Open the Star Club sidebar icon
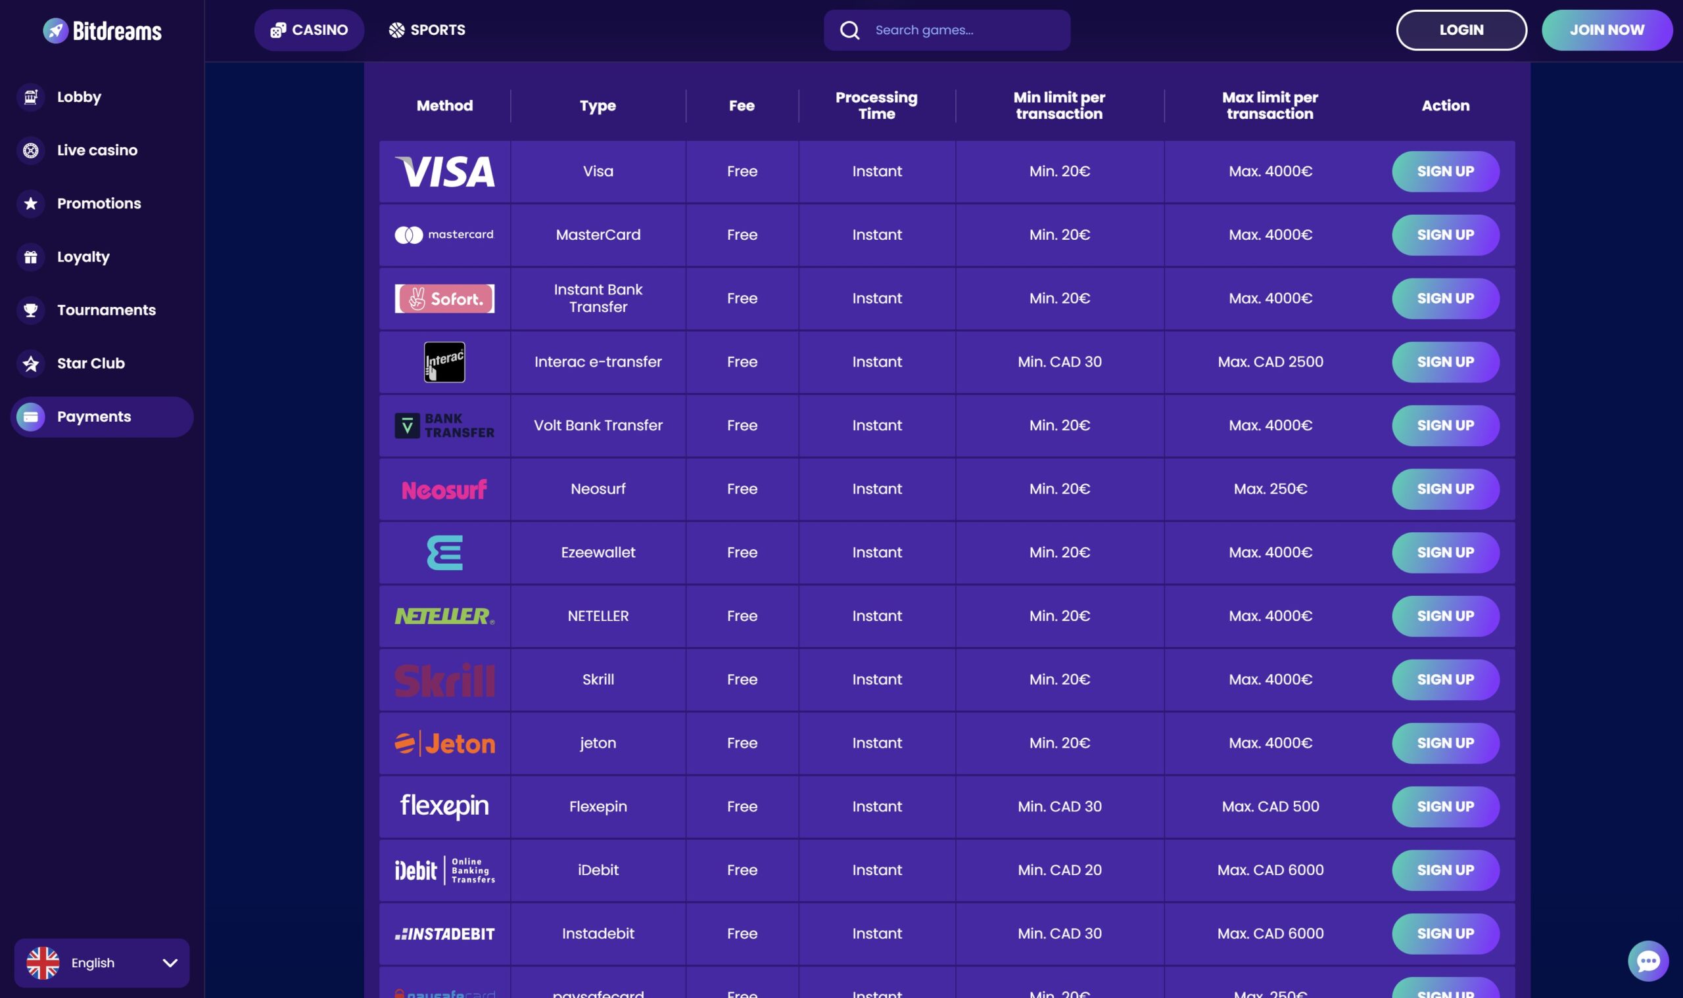Viewport: 1683px width, 998px height. click(x=30, y=363)
